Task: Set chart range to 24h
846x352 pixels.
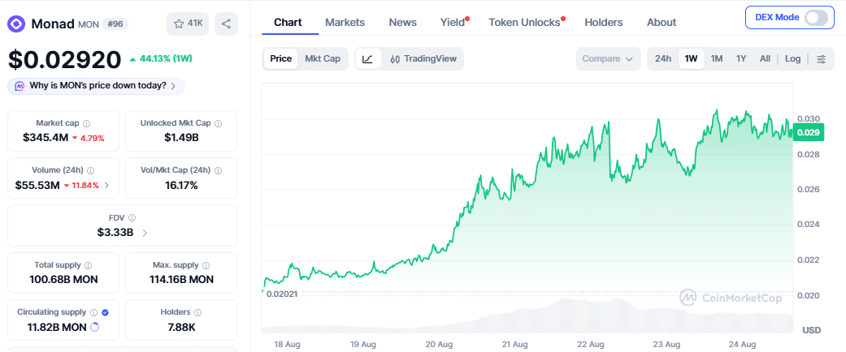Action: [x=663, y=58]
